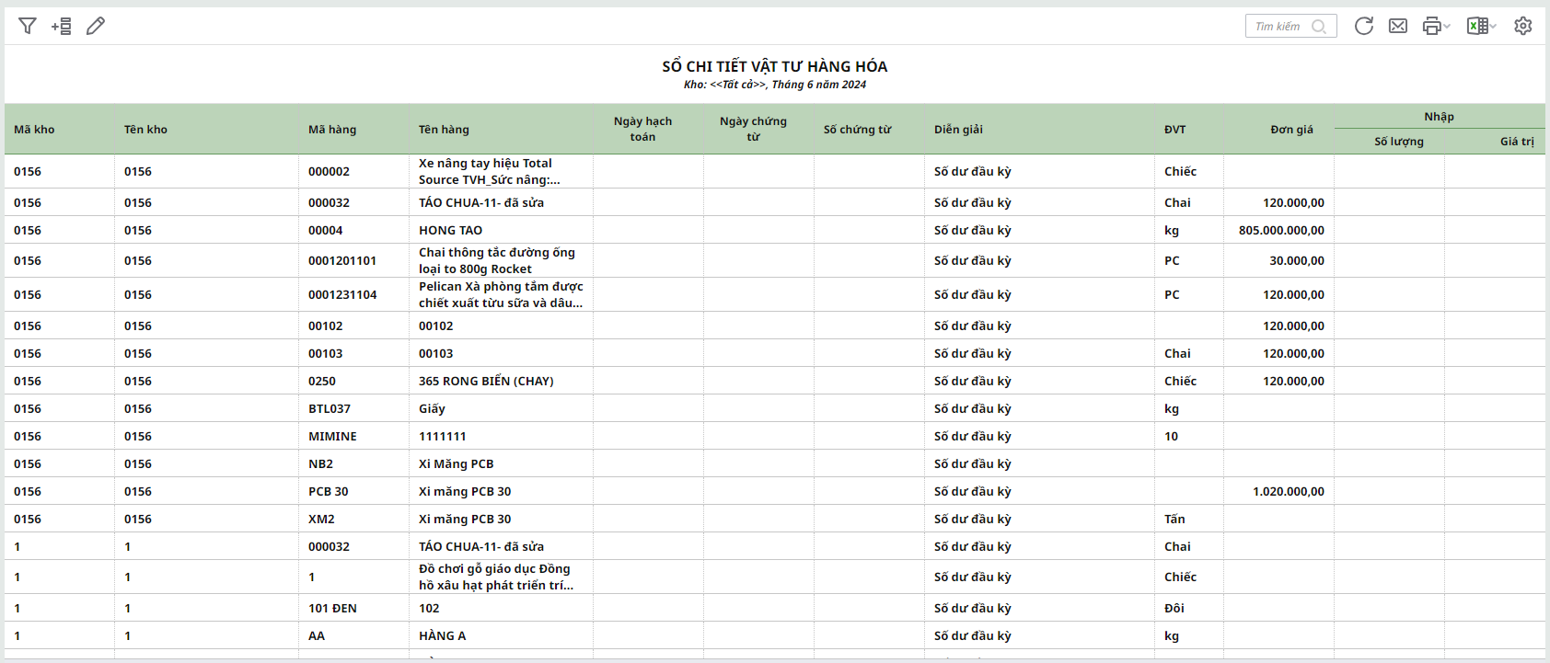Refresh the report with the reload icon
Image resolution: width=1550 pixels, height=663 pixels.
[x=1364, y=26]
